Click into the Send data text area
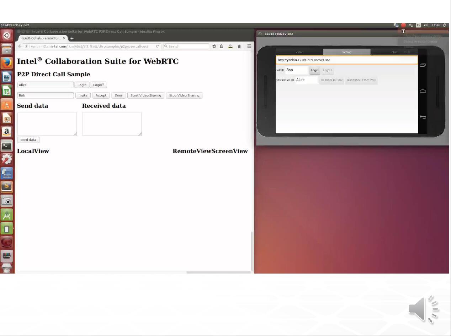Screen dimensions: 451x336 coord(47,124)
